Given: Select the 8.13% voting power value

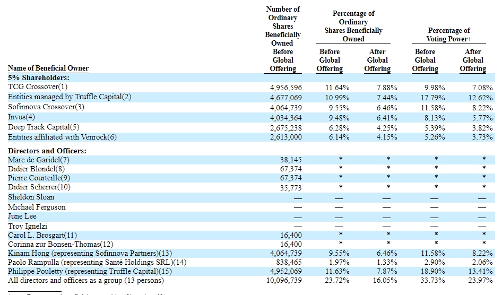Looking at the screenshot, I should tap(435, 118).
